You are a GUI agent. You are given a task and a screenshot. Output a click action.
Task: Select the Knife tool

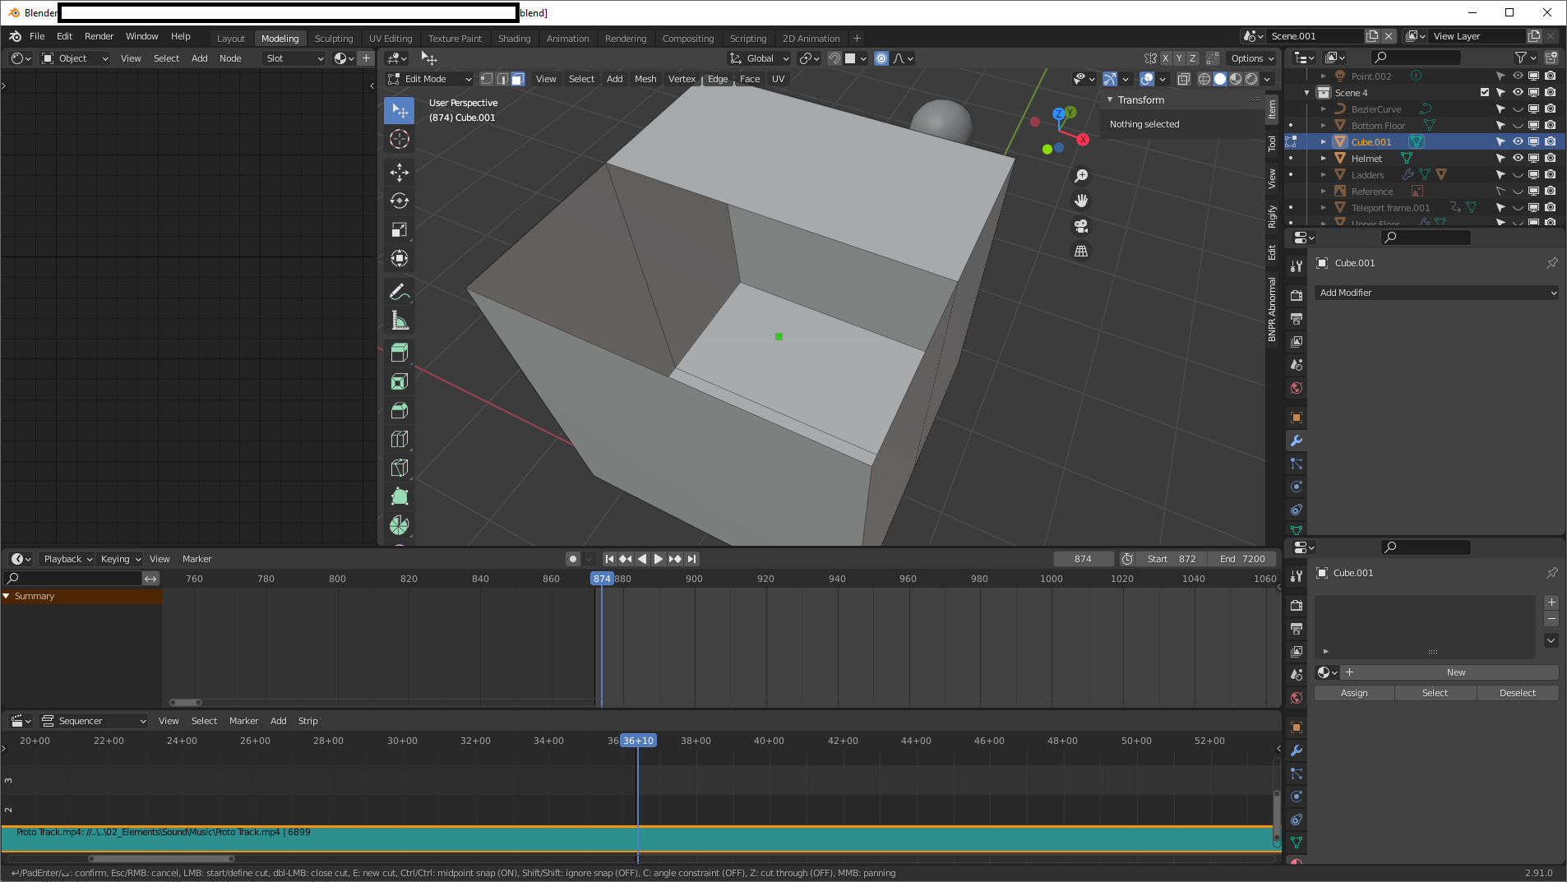pyautogui.click(x=399, y=469)
